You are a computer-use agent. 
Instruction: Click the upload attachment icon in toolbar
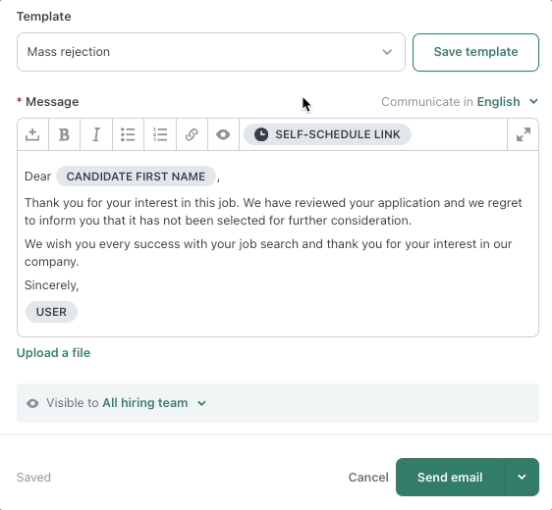[x=32, y=134]
